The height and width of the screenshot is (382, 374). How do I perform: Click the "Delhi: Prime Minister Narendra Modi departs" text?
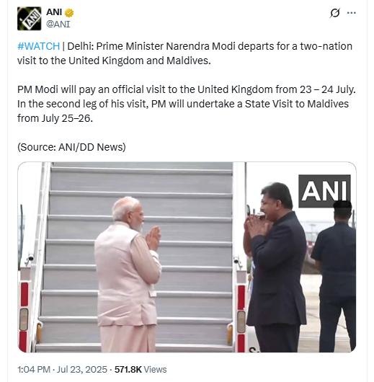pyautogui.click(x=152, y=46)
